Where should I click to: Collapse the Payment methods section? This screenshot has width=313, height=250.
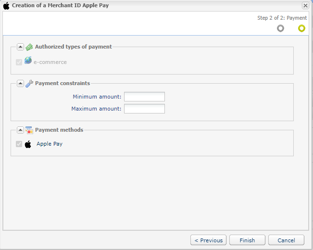coord(20,130)
